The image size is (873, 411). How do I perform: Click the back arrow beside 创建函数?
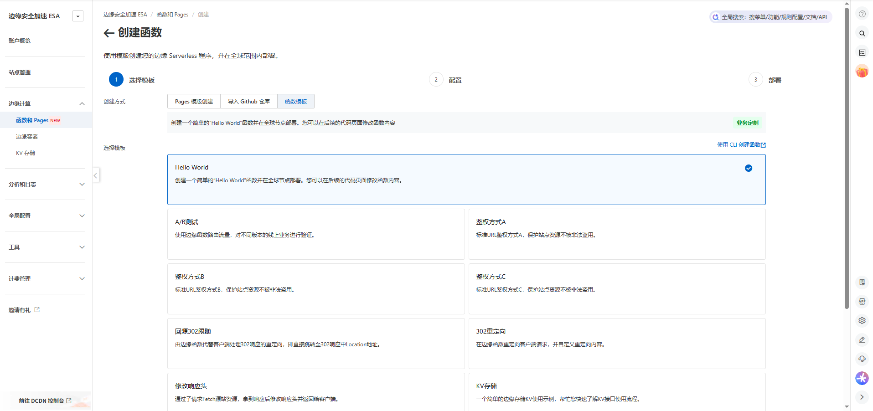[108, 33]
